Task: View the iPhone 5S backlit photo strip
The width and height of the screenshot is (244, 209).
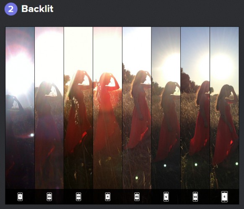Action: tap(195, 108)
